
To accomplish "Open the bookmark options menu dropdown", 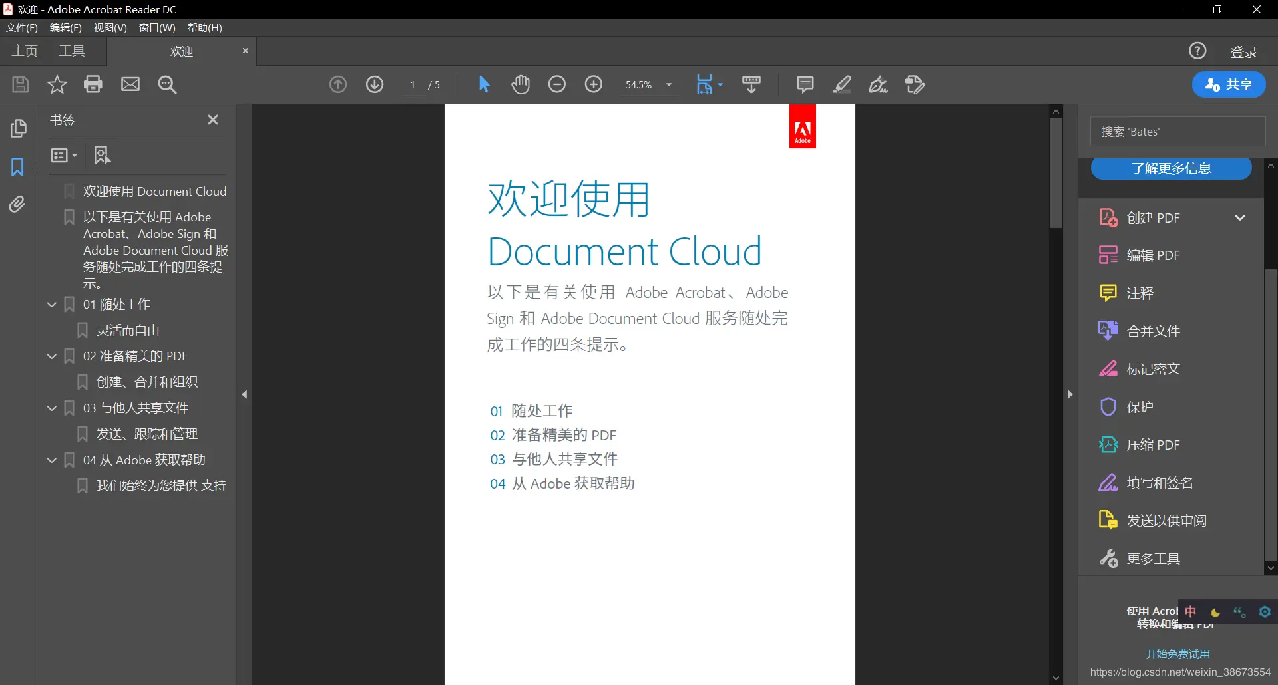I will click(x=64, y=155).
